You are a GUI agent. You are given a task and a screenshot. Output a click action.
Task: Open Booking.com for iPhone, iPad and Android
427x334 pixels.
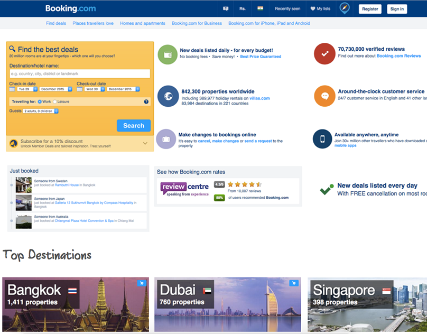270,23
